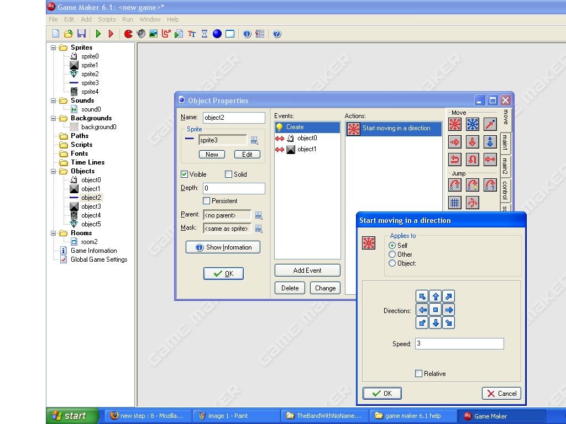Save the game using the floppy icon

(81, 34)
